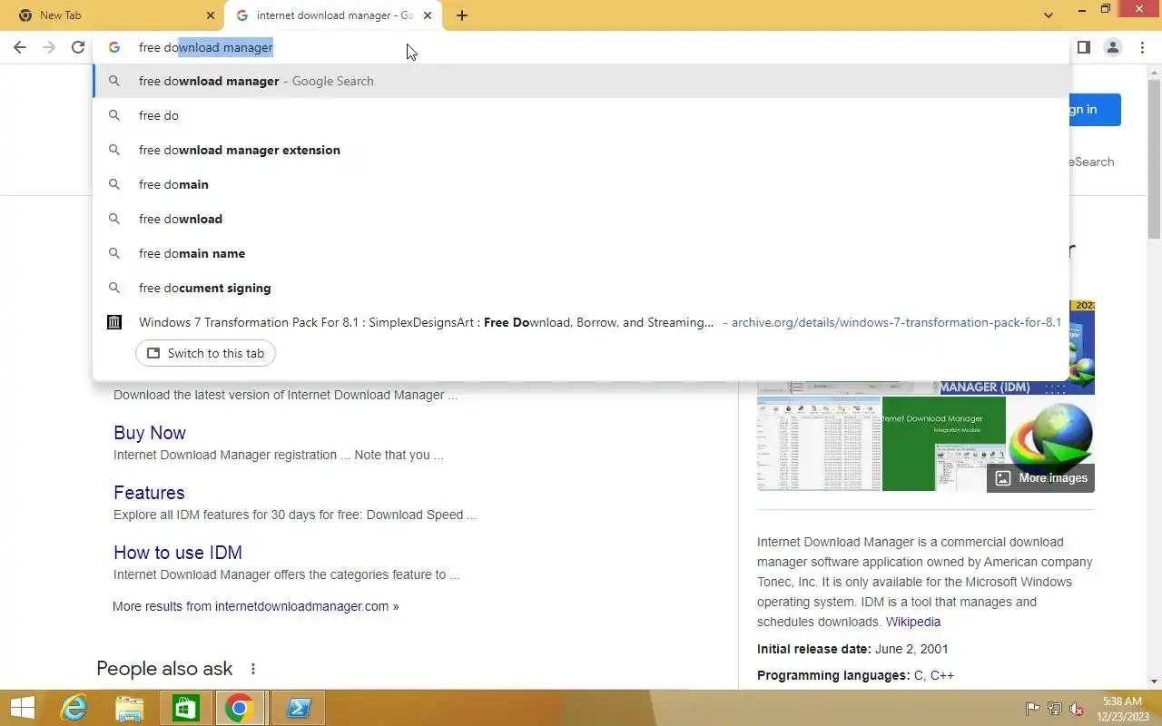Follow the Wikipedia link in knowledge panel
The height and width of the screenshot is (726, 1162).
tap(913, 622)
